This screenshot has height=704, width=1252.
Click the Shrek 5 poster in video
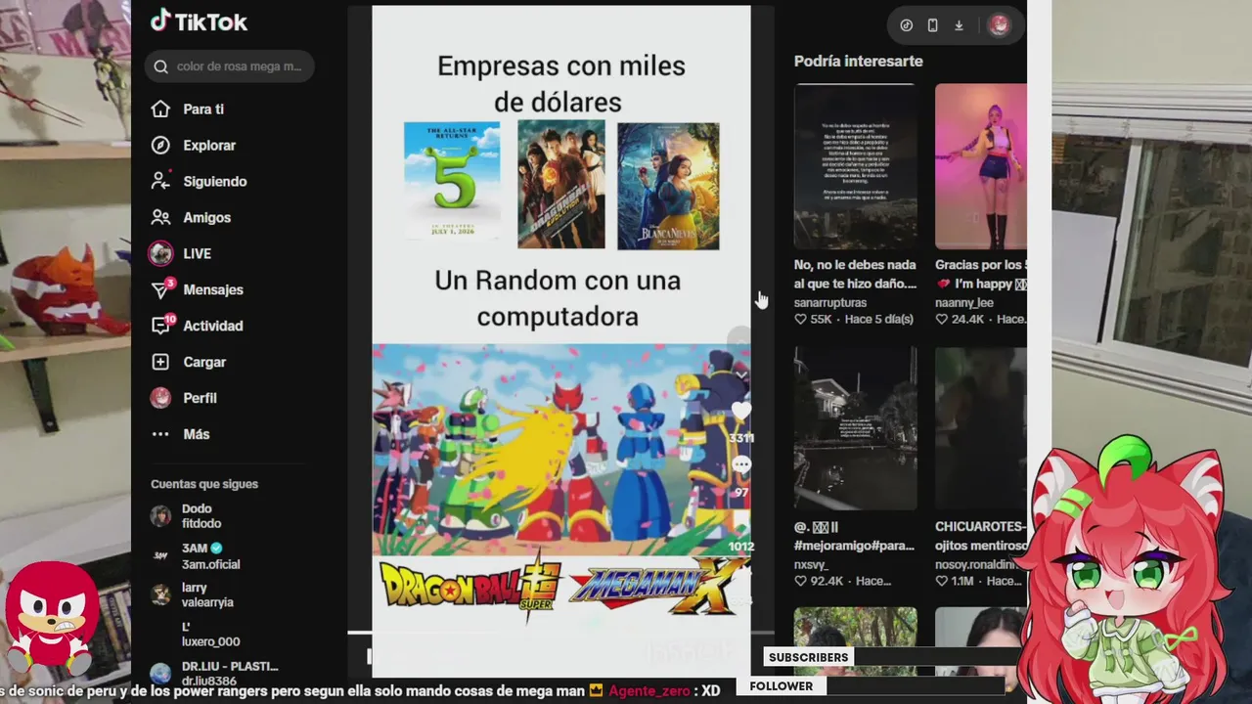click(452, 181)
